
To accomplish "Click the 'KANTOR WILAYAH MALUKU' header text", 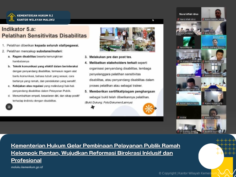I will [36, 20].
